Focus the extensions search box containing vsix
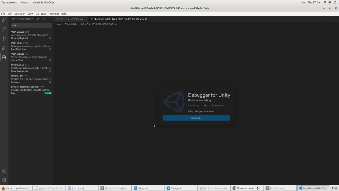Viewport: 339px width, 191px height. [31, 25]
